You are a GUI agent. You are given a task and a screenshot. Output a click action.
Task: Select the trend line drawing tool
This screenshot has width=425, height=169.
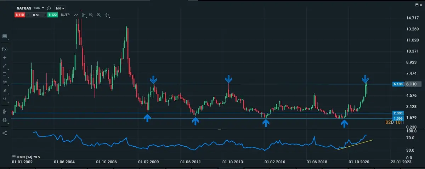click(x=5, y=66)
